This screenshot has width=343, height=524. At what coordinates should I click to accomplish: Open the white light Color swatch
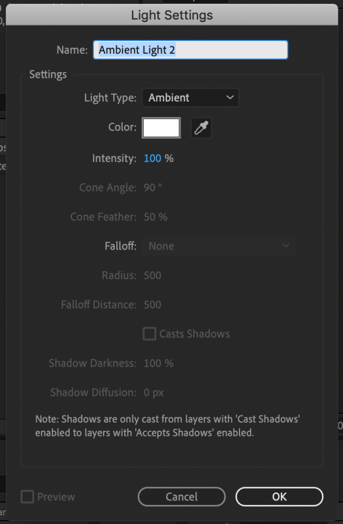162,128
